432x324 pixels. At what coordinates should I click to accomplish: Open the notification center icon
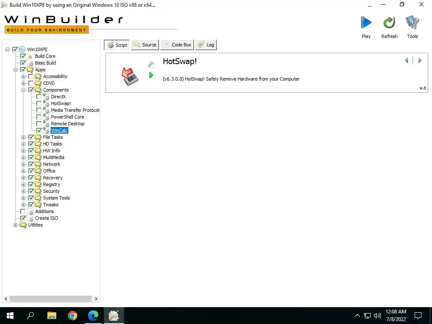(418, 316)
